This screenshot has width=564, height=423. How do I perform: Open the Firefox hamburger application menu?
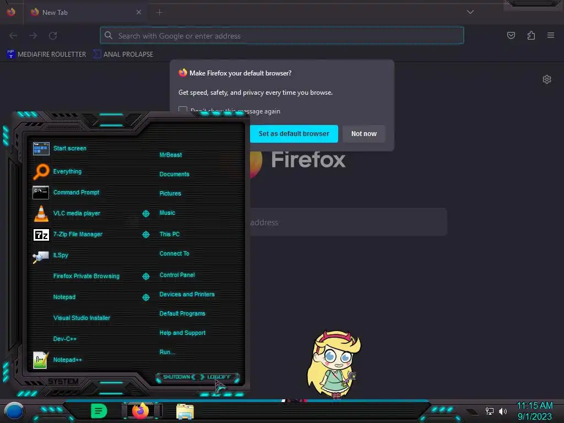click(x=551, y=35)
